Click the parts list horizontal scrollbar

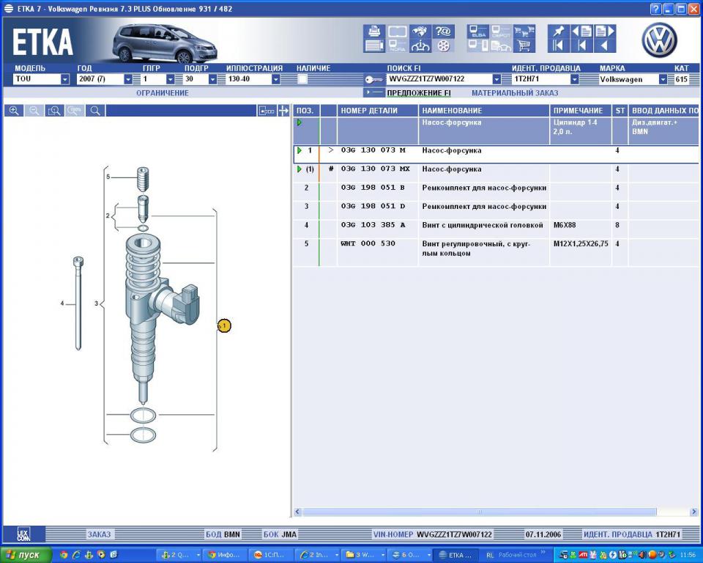(x=479, y=512)
